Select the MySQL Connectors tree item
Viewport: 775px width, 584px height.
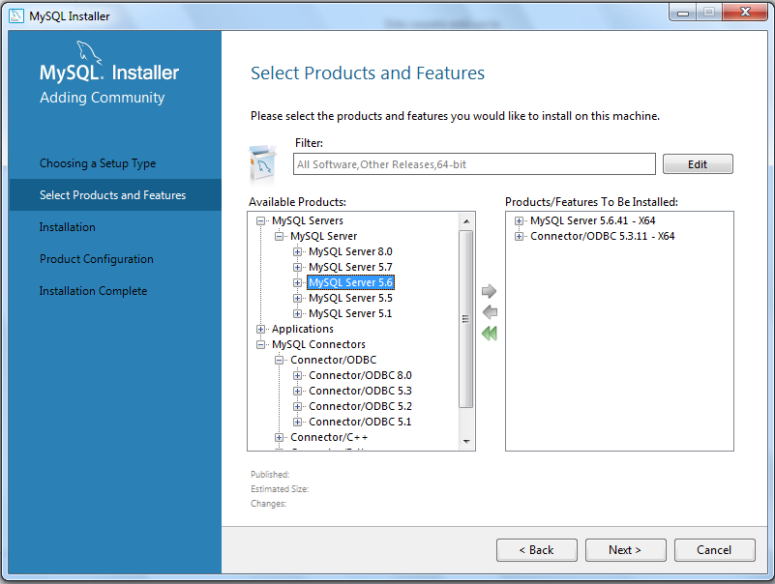[x=318, y=345]
